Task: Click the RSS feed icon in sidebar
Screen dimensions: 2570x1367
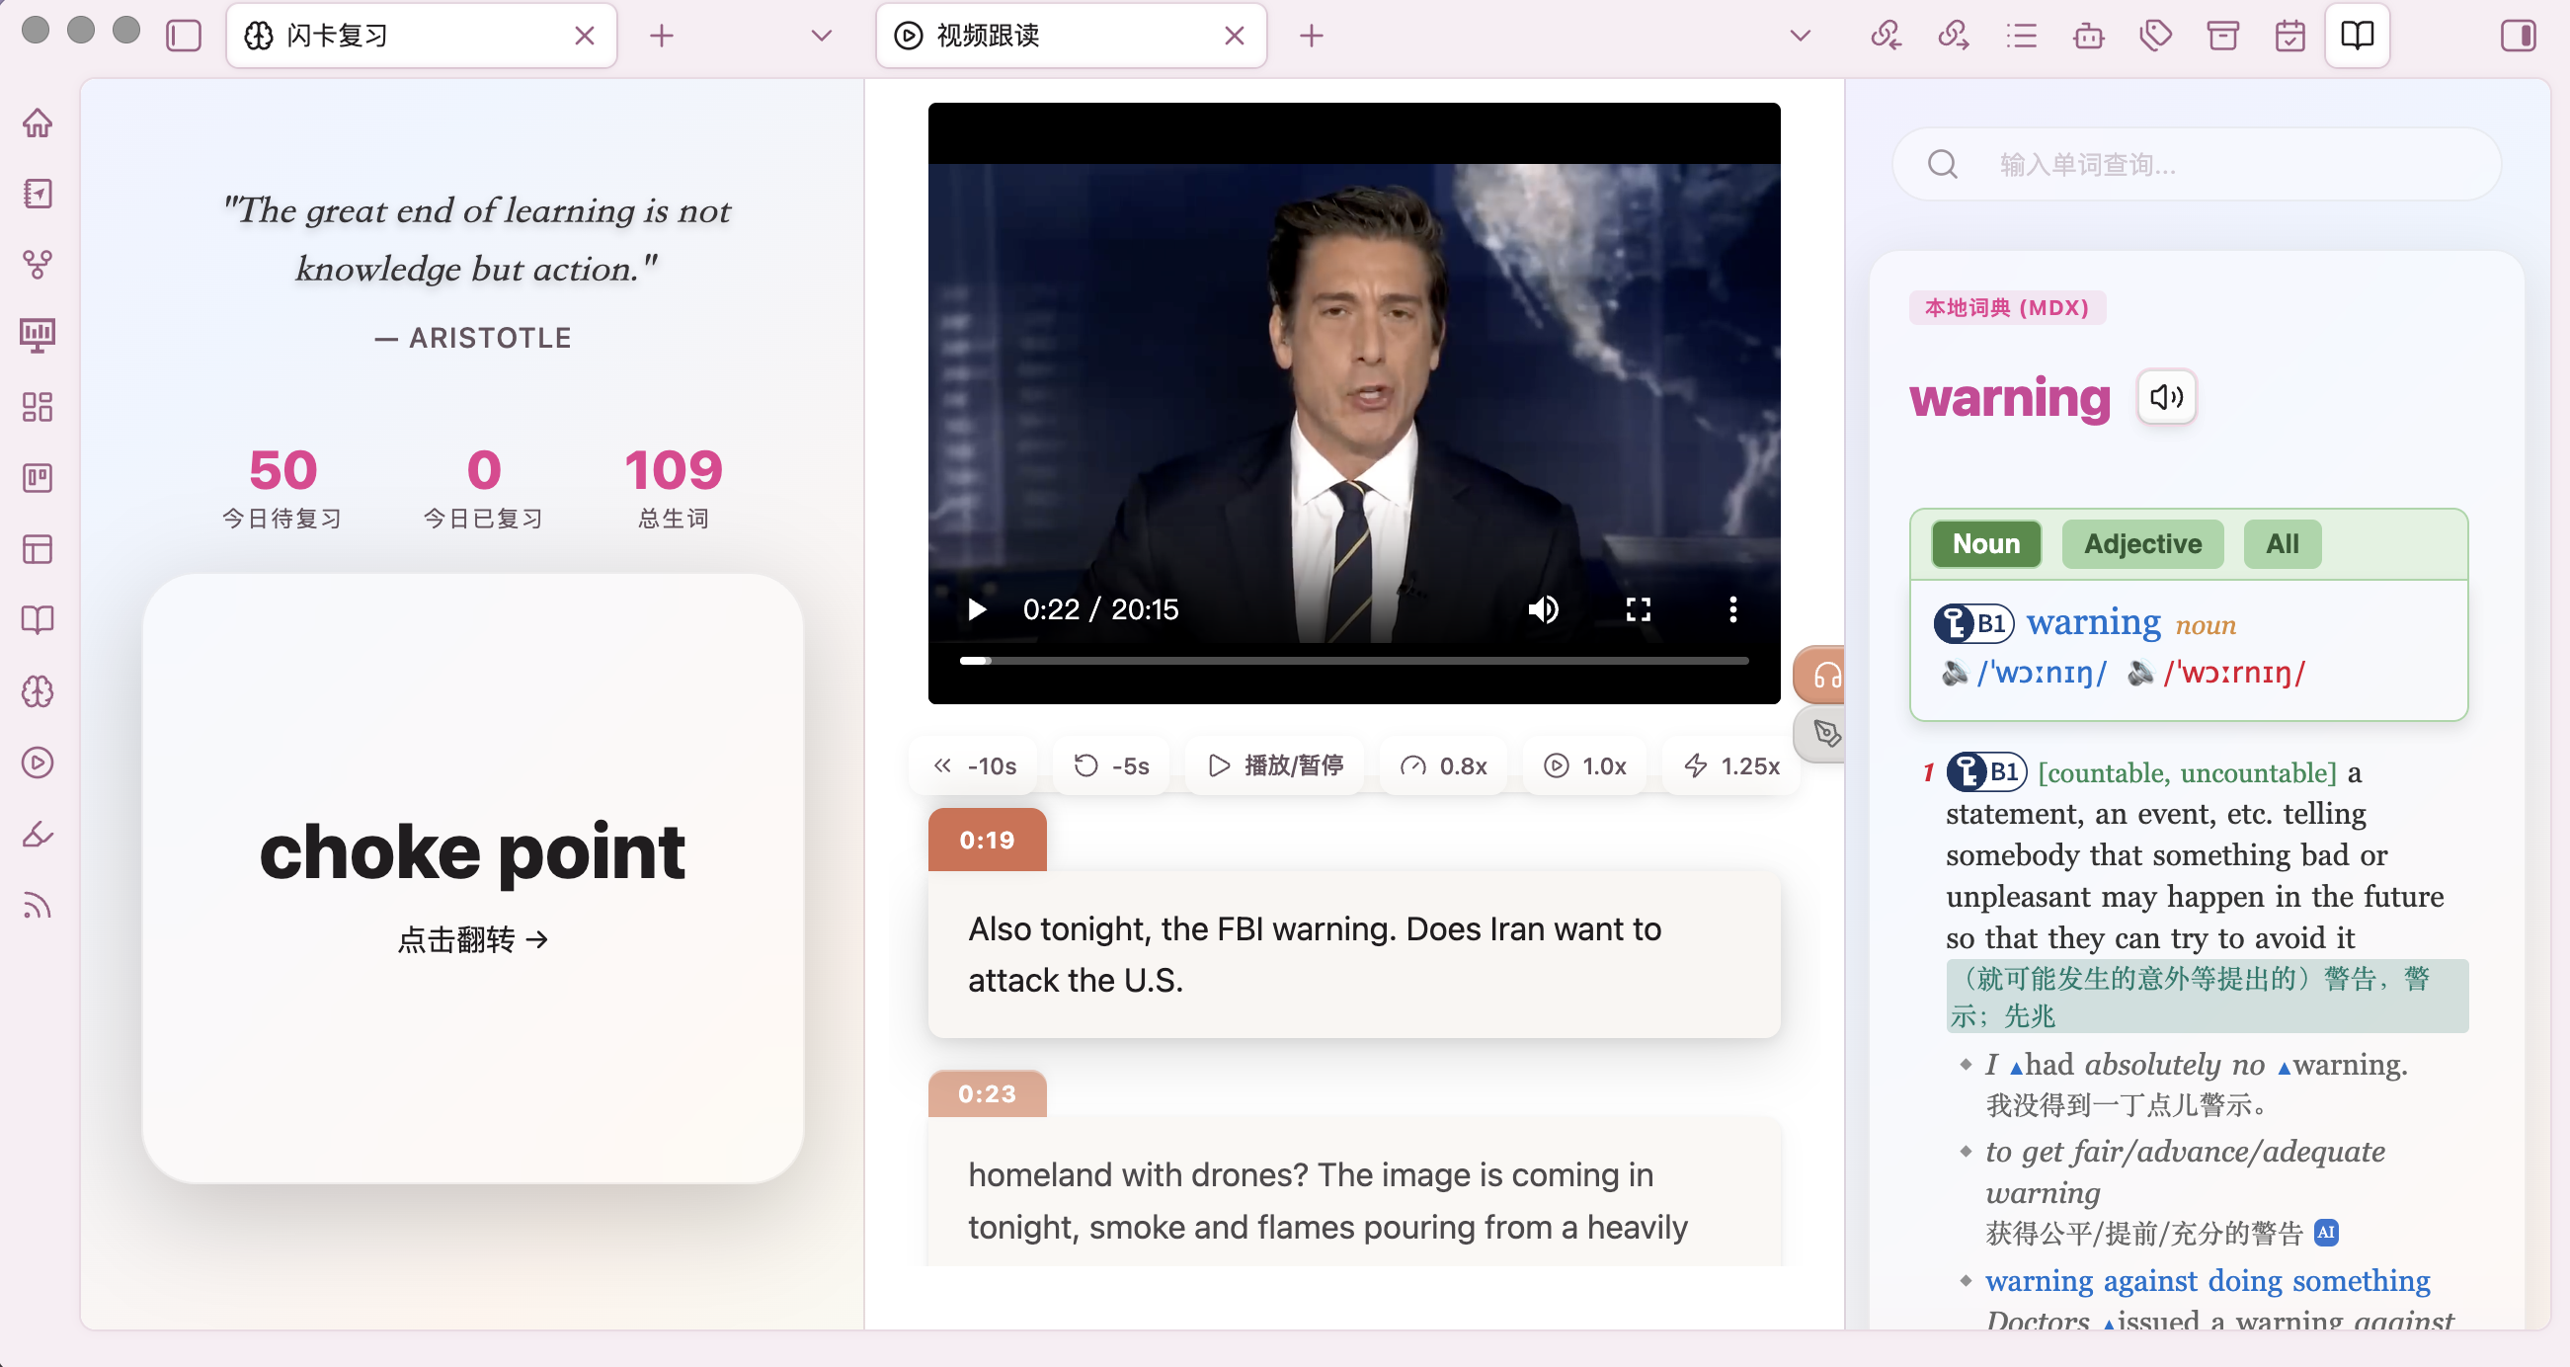Action: click(38, 905)
